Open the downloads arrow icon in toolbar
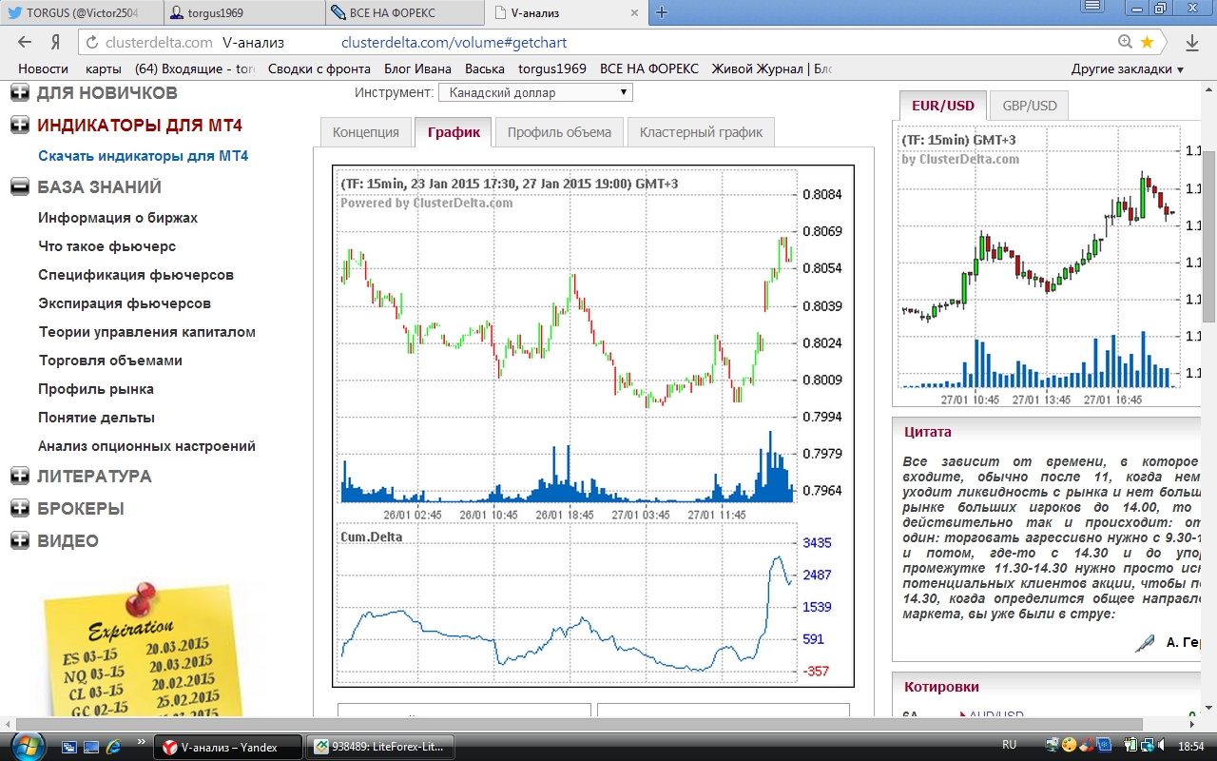1217x761 pixels. pos(1191,42)
